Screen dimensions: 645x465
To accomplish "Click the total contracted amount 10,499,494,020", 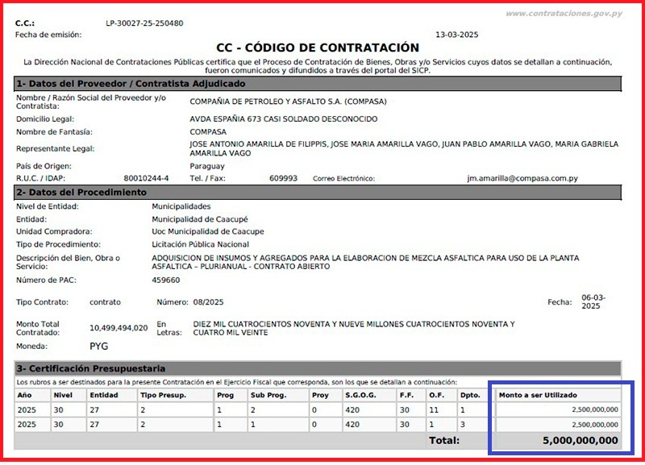I will pyautogui.click(x=119, y=328).
